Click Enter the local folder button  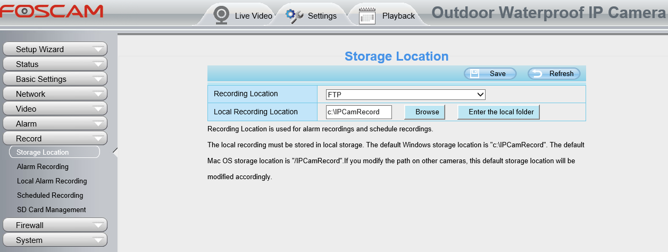pos(498,112)
